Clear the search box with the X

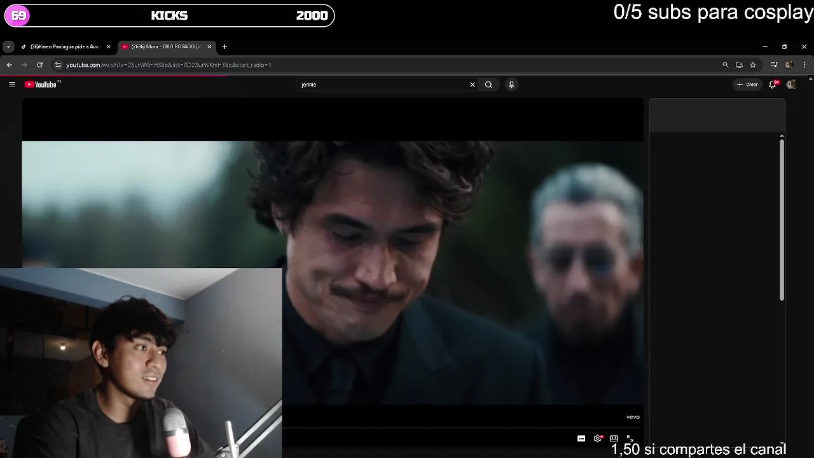tap(473, 85)
